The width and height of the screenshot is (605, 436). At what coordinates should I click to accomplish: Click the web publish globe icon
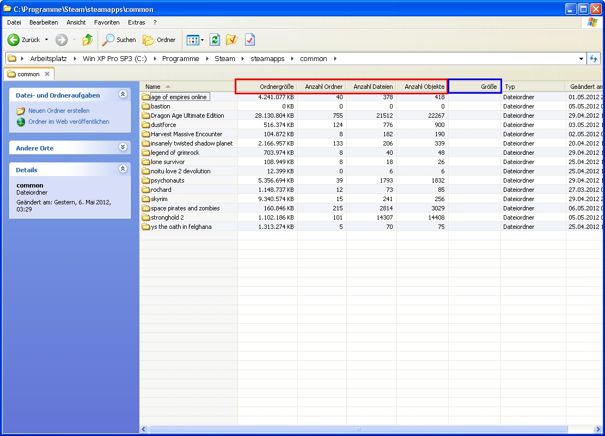(21, 122)
